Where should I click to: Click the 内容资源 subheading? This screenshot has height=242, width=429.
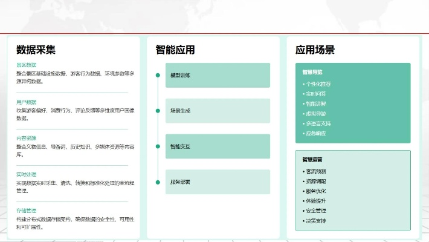coord(27,139)
